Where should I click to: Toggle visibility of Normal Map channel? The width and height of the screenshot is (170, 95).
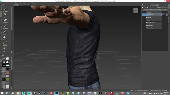pos(143,28)
